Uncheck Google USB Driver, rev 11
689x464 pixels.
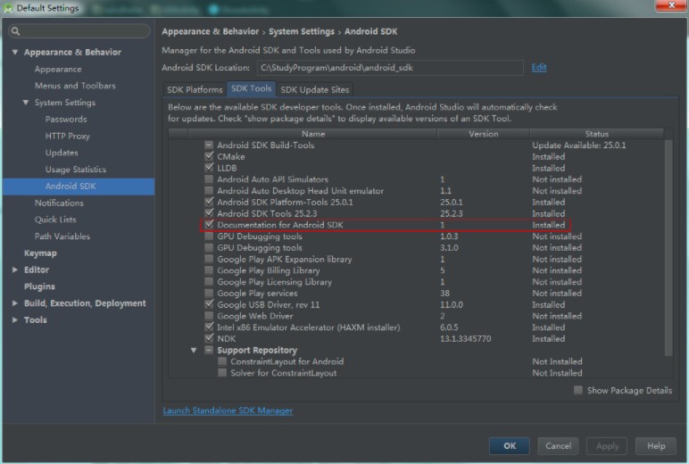click(x=209, y=304)
